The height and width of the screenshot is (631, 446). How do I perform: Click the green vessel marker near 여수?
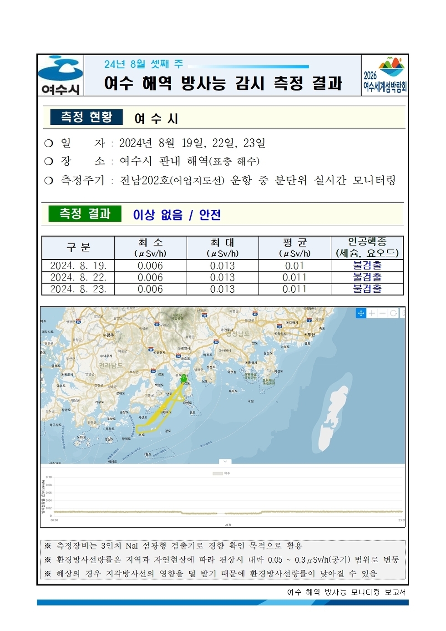coord(183,379)
